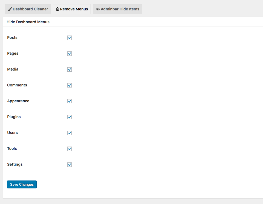Click the Media label
This screenshot has width=263, height=204.
[13, 69]
